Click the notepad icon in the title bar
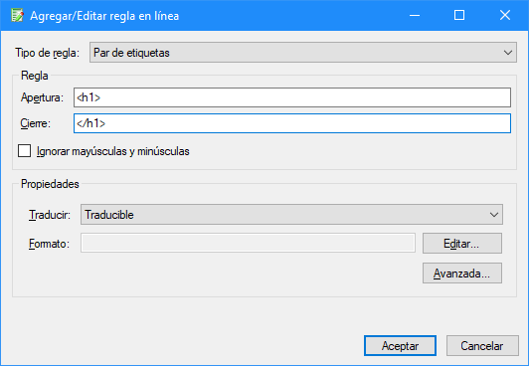Image resolution: width=529 pixels, height=366 pixels. click(x=17, y=16)
